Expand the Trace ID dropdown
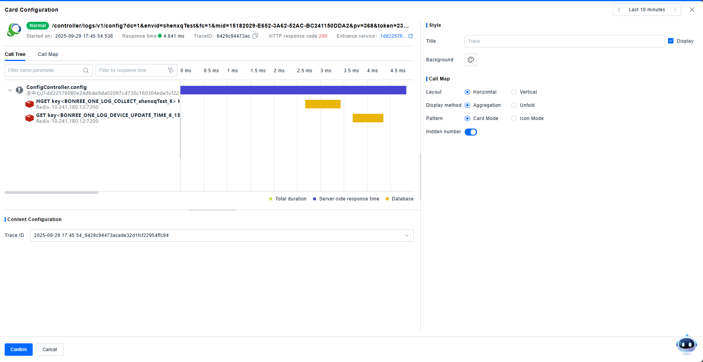 407,235
